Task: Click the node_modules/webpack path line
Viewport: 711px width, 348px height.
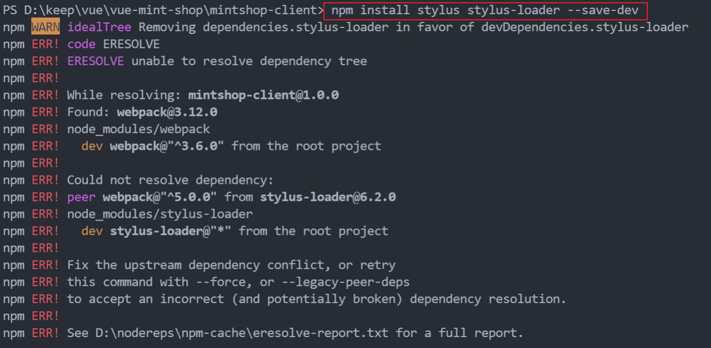Action: click(x=138, y=129)
